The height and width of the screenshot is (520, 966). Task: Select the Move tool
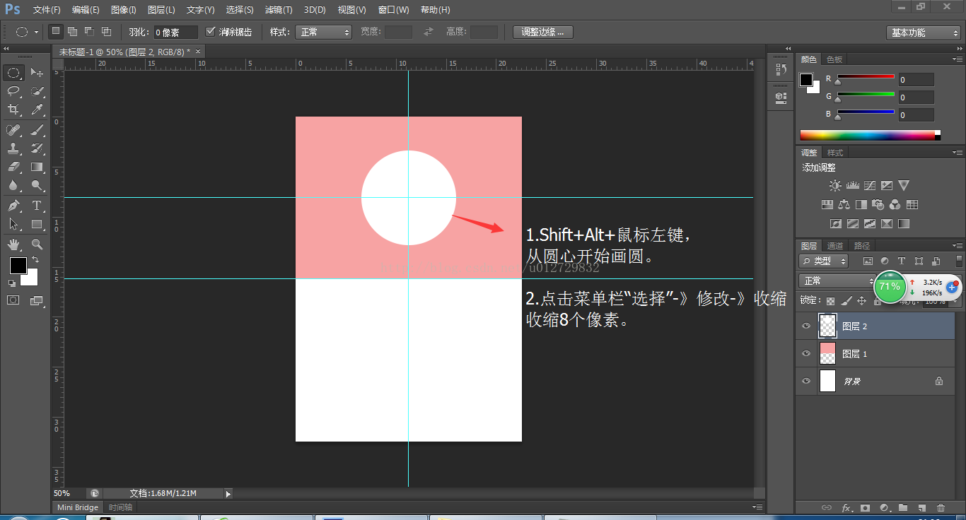pos(37,73)
